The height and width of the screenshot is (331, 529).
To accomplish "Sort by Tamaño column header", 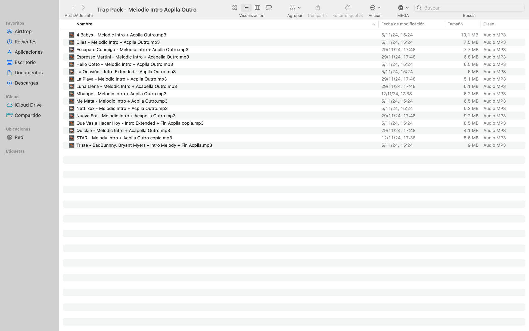I will click(x=455, y=24).
